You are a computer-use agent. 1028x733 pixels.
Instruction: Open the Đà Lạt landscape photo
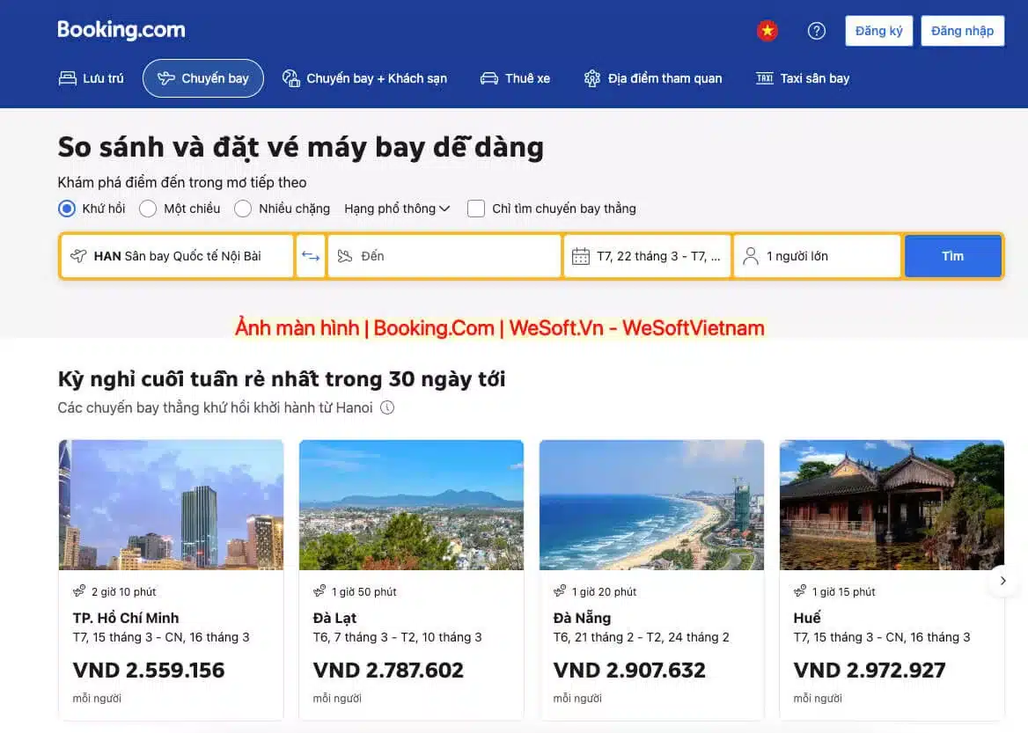pyautogui.click(x=411, y=505)
